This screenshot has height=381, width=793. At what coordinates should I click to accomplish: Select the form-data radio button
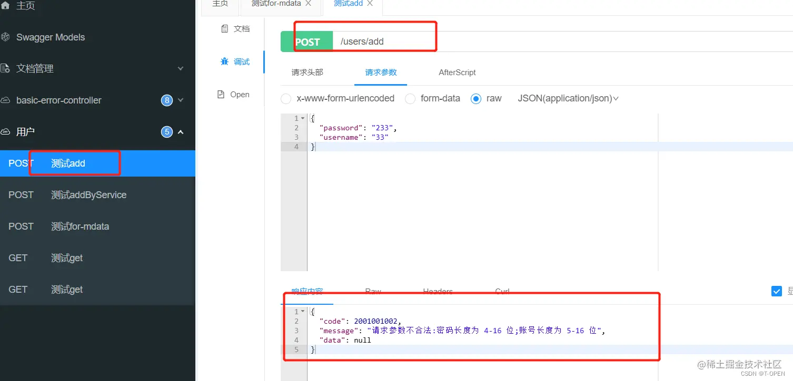point(410,98)
